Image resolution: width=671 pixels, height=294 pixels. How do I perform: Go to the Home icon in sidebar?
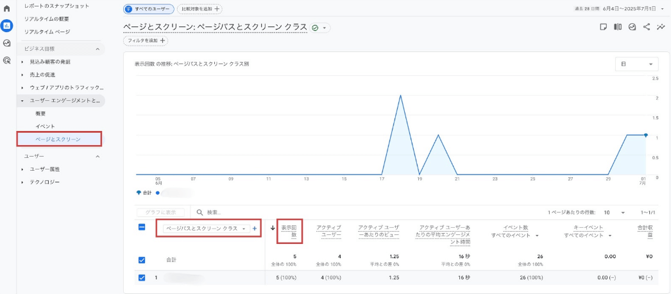[x=7, y=9]
